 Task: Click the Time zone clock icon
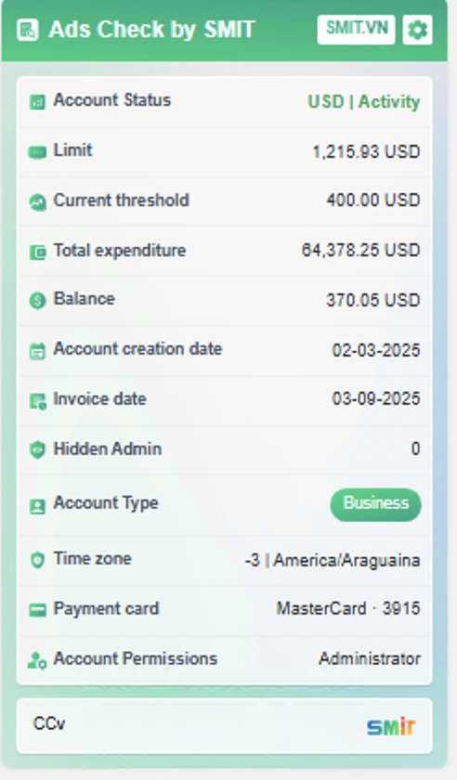(37, 560)
